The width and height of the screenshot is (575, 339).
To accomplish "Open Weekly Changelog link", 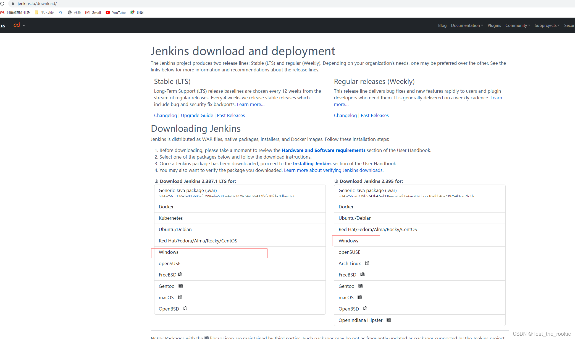I will [x=345, y=115].
